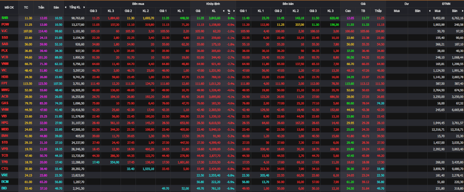Click TCB high price 47.45
Viewport: 464px width, 192px height.
pyautogui.click(x=350, y=155)
